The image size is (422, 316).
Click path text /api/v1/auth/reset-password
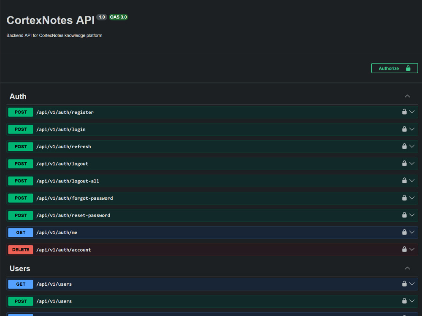pyautogui.click(x=73, y=215)
